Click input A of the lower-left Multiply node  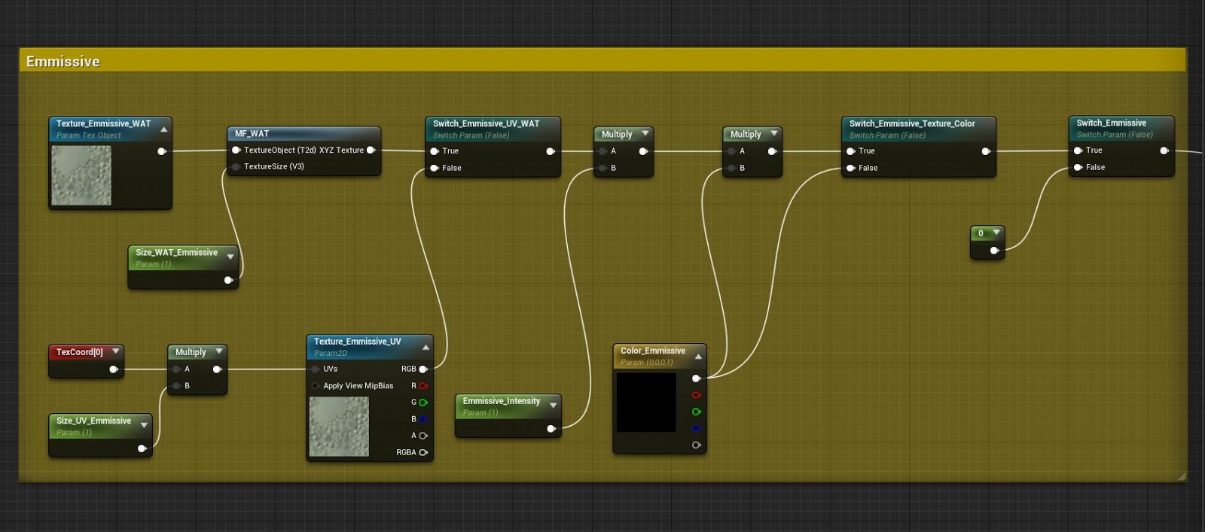(x=176, y=369)
